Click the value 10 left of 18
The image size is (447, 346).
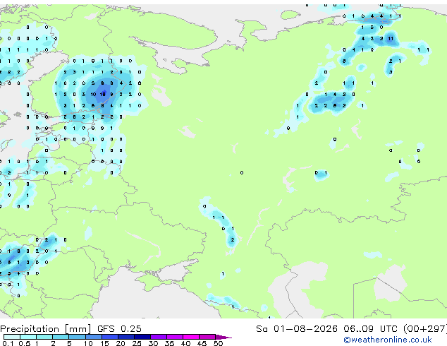[x=93, y=94]
